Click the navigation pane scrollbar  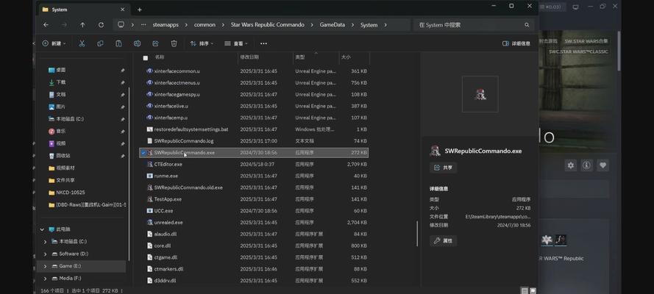[x=129, y=173]
